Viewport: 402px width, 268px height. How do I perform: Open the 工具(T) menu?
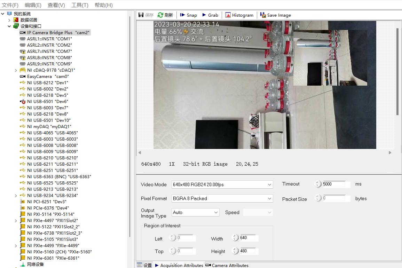tap(80, 5)
